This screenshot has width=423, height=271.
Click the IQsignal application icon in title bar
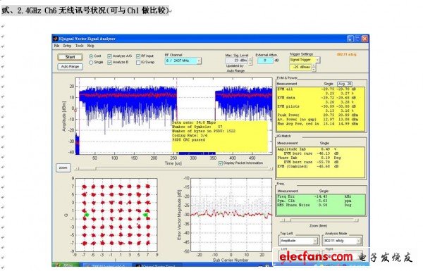(56, 39)
